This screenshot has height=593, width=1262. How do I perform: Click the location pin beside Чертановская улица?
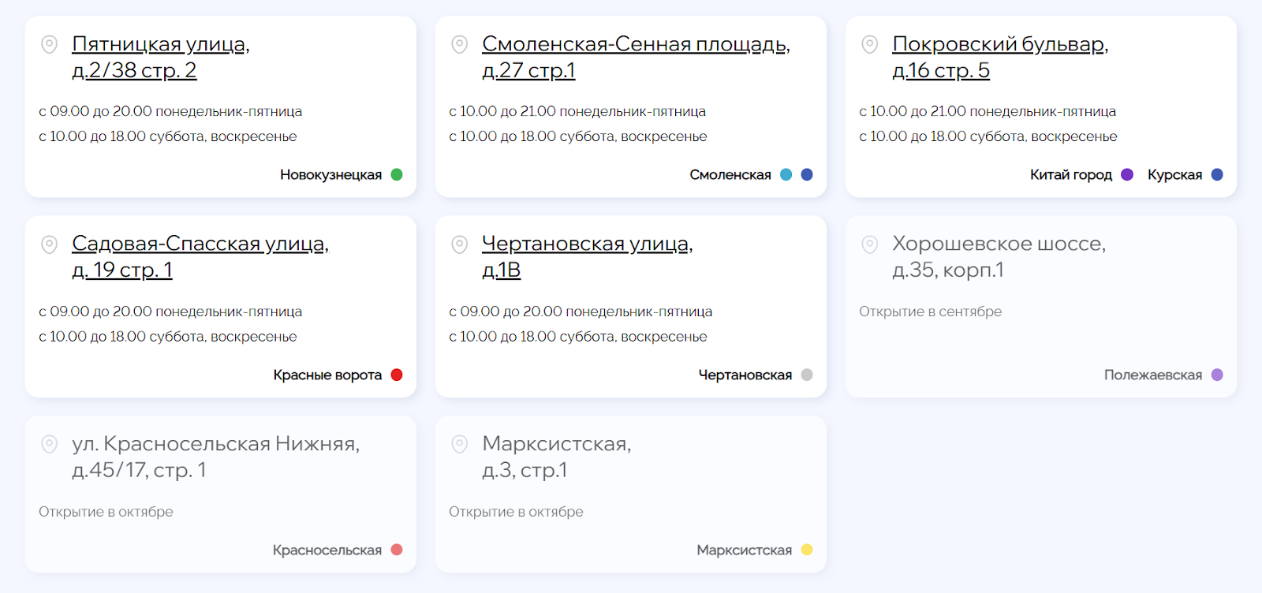[459, 244]
